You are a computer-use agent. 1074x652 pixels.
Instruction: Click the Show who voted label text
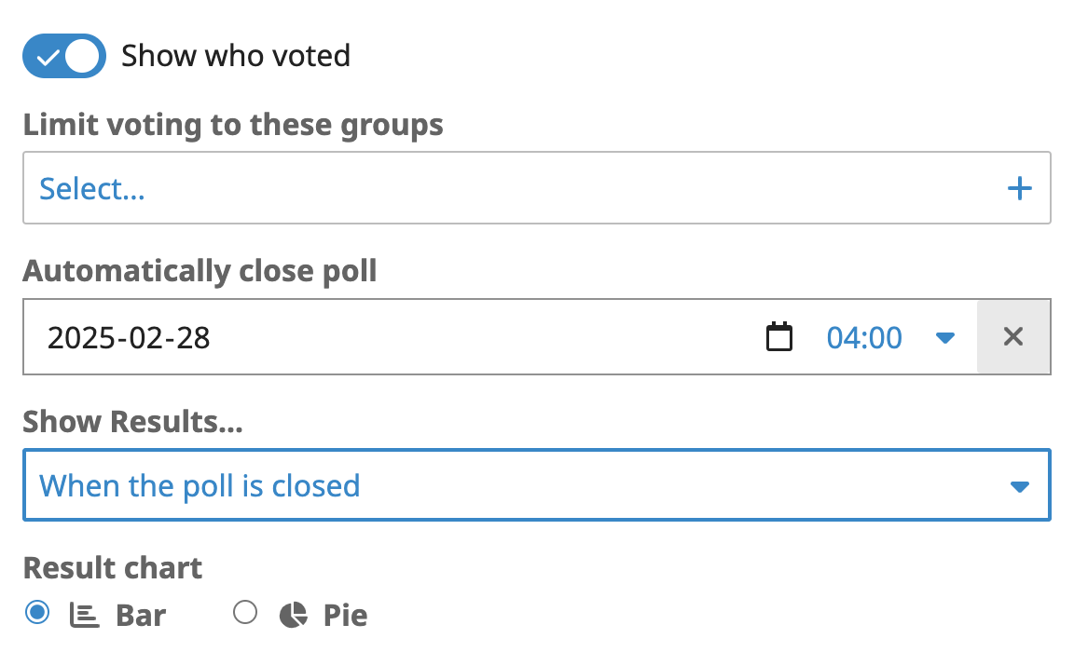pos(236,56)
